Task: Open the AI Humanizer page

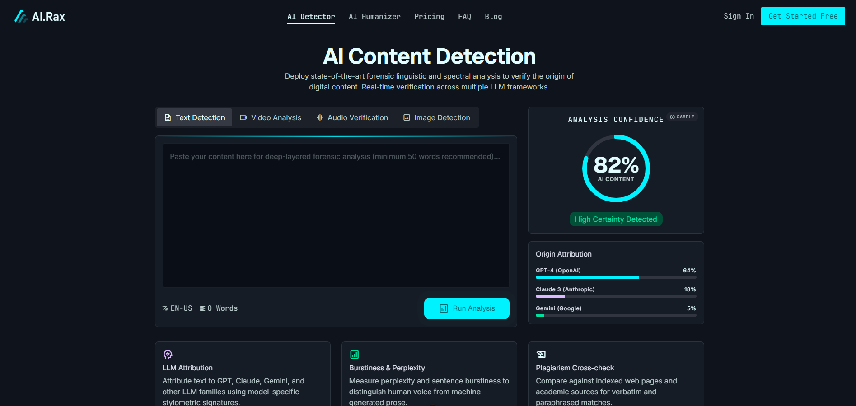Action: [x=374, y=16]
